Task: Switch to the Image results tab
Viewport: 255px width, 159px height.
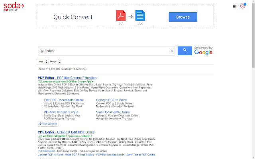Action: click(x=53, y=62)
